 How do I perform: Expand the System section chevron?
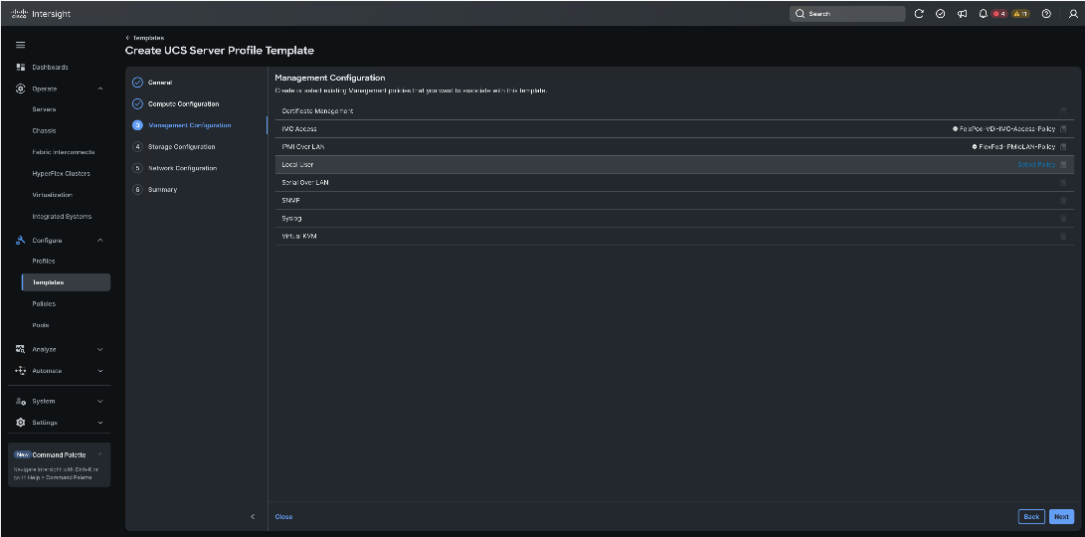pyautogui.click(x=100, y=402)
